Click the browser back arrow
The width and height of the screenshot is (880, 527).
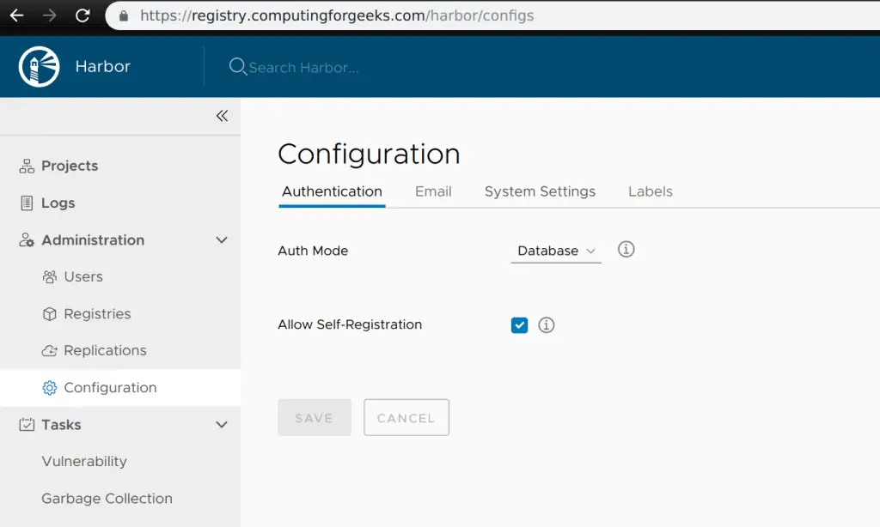(x=17, y=15)
